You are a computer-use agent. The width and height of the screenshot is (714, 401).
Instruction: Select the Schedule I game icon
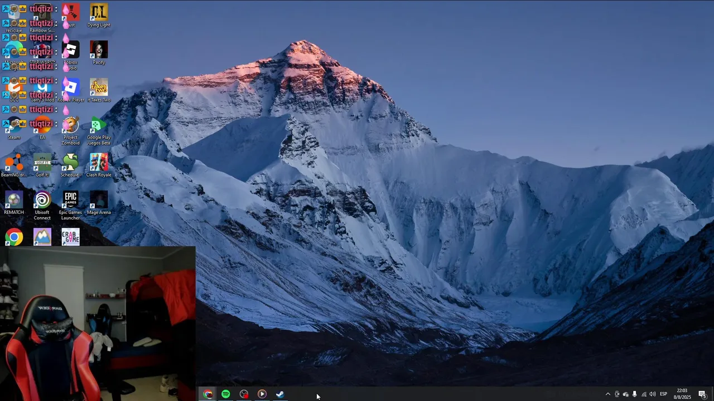coord(70,165)
